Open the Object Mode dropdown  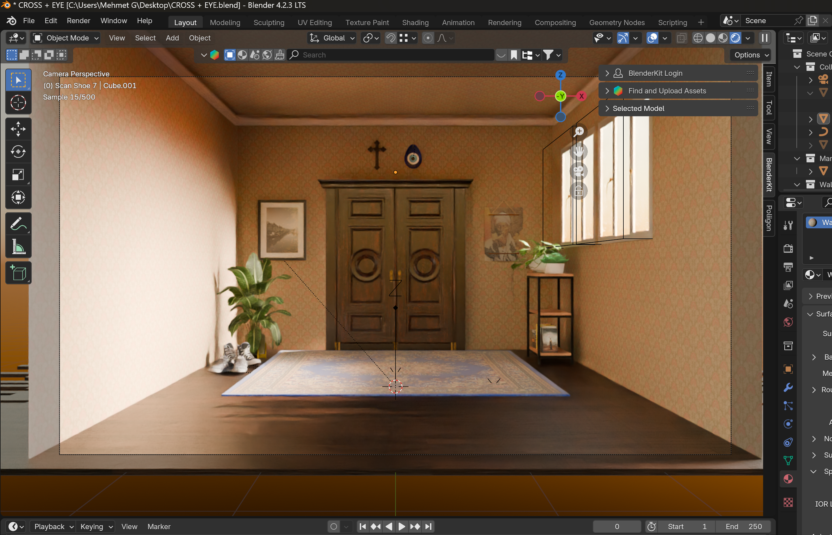pyautogui.click(x=66, y=38)
